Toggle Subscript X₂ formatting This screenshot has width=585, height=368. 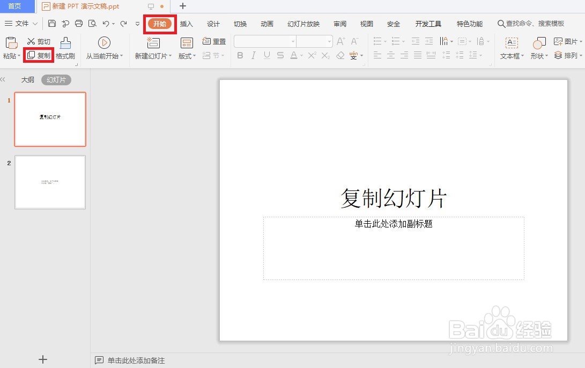coord(325,55)
